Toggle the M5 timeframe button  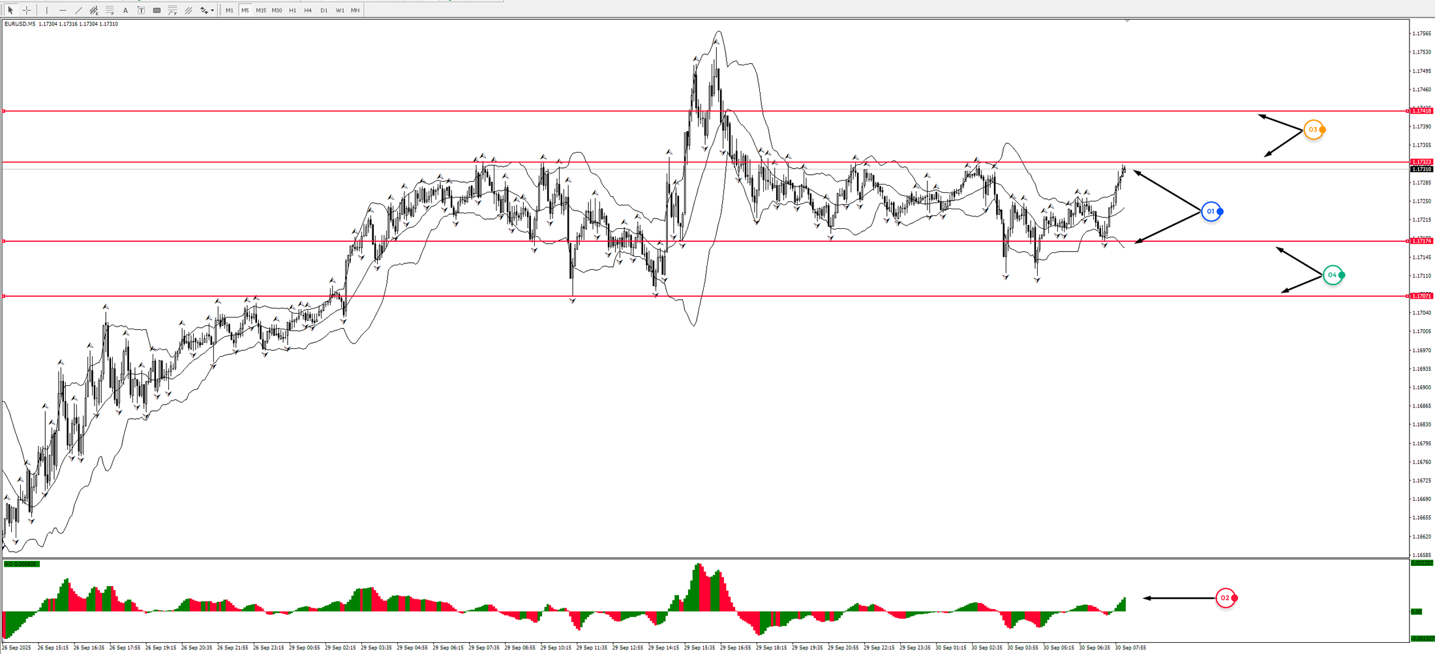tap(245, 10)
